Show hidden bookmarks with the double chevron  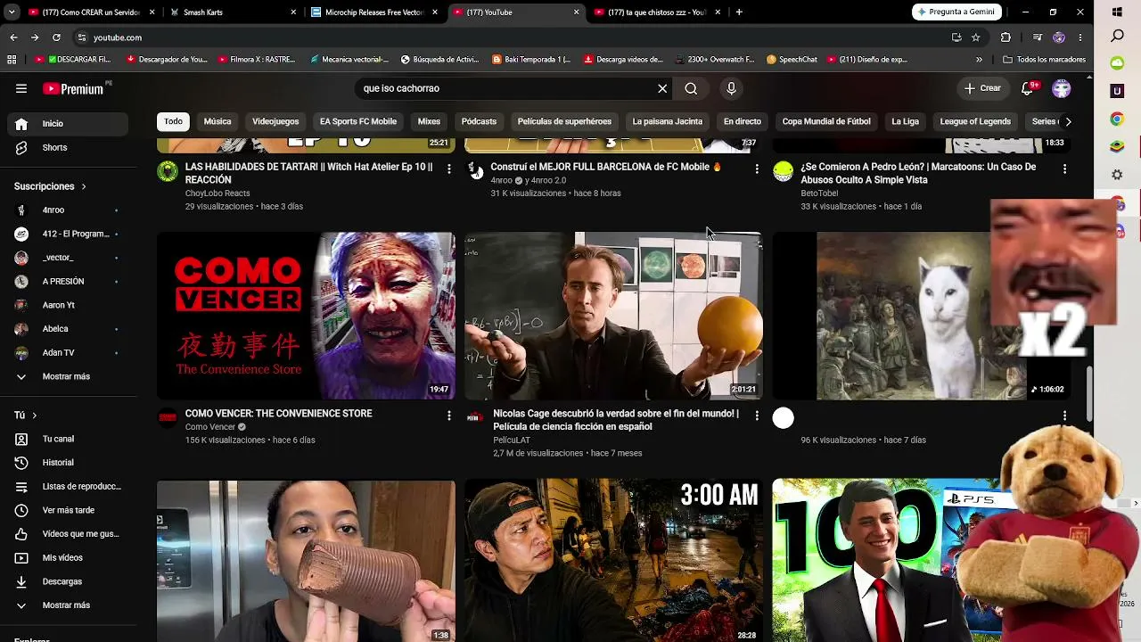pyautogui.click(x=979, y=60)
